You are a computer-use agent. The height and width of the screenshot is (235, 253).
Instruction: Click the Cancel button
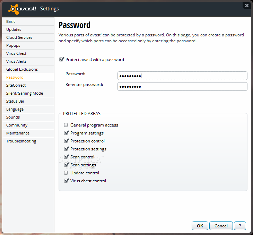221,226
